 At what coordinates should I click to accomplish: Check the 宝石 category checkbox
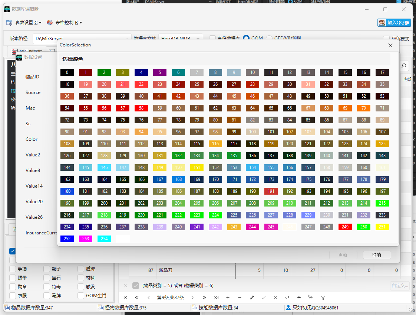(47, 278)
